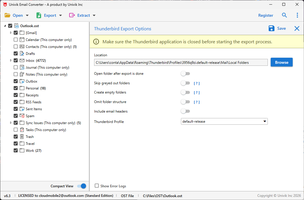Image resolution: width=304 pixels, height=200 pixels.
Task: Uncheck the Outlook.ost root checkbox
Action: tap(10, 26)
